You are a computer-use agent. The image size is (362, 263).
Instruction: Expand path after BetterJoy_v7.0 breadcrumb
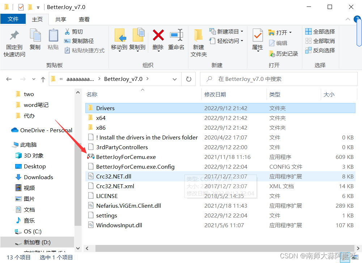pos(147,79)
